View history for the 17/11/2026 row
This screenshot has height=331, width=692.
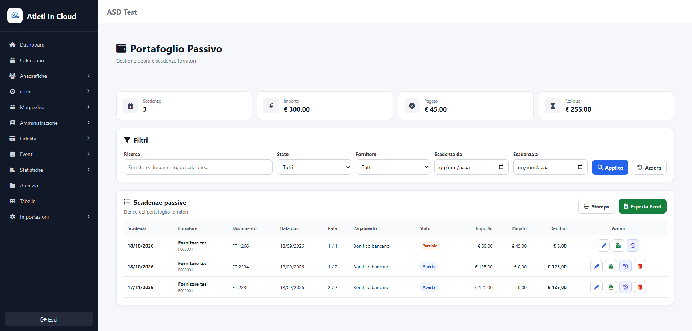pos(625,287)
